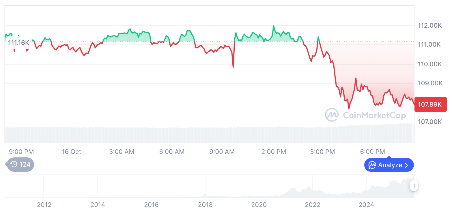Image resolution: width=452 pixels, height=211 pixels.
Task: Grab the time range slider handle
Action: coord(414,186)
